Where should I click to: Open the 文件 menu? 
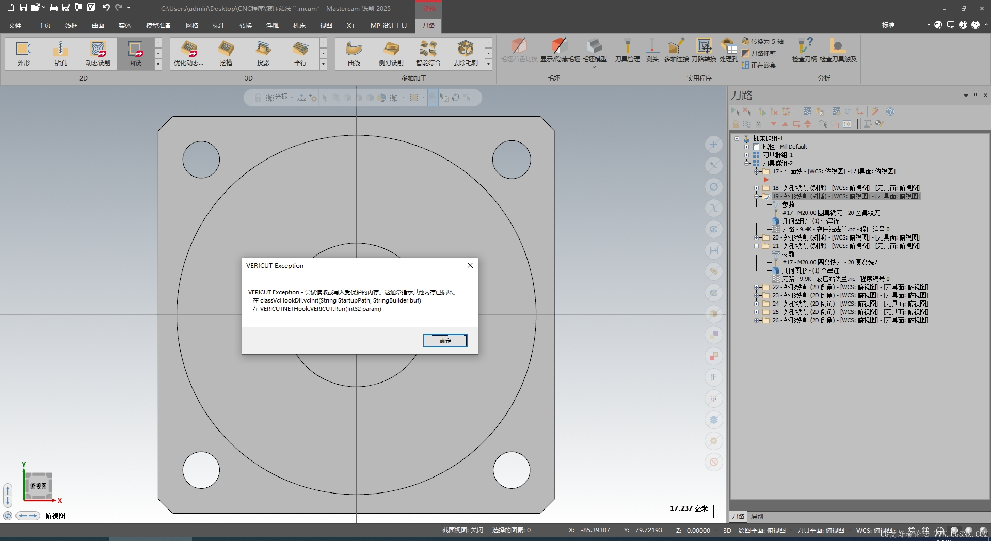[15, 25]
